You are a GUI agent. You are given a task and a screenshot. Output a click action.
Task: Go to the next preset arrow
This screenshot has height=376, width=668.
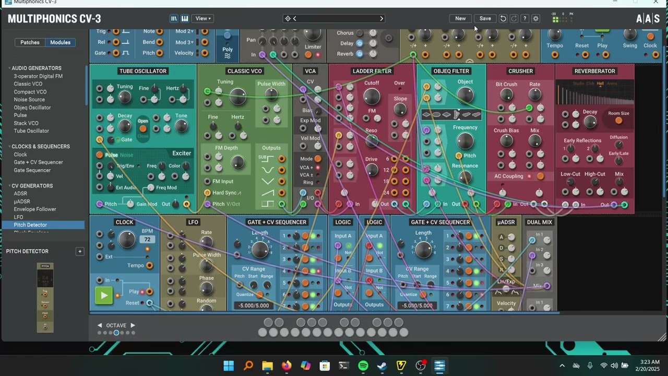[x=381, y=18]
